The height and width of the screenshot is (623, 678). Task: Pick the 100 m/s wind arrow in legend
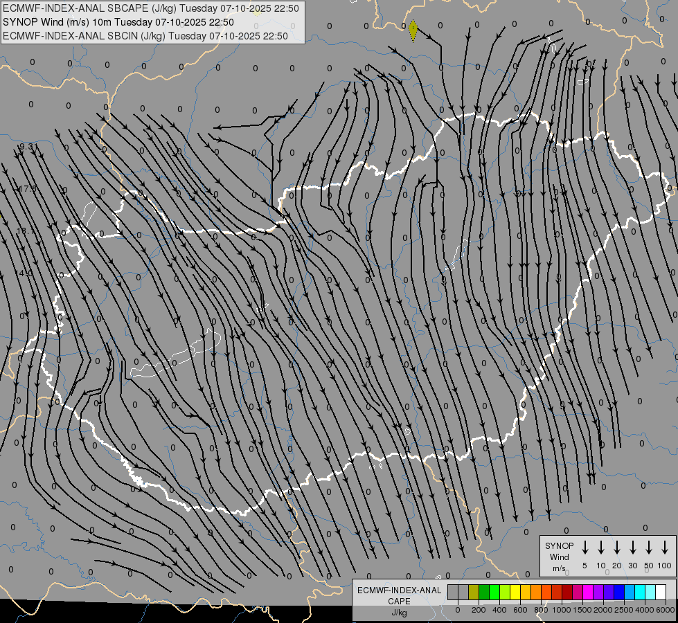(665, 548)
